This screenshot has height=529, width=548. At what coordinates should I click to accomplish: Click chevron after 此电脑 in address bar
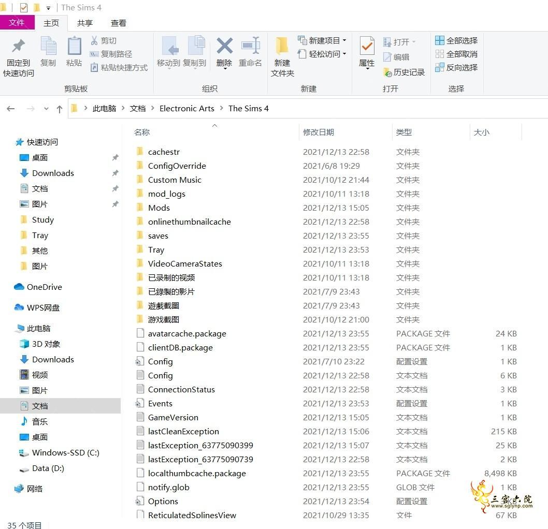click(123, 108)
